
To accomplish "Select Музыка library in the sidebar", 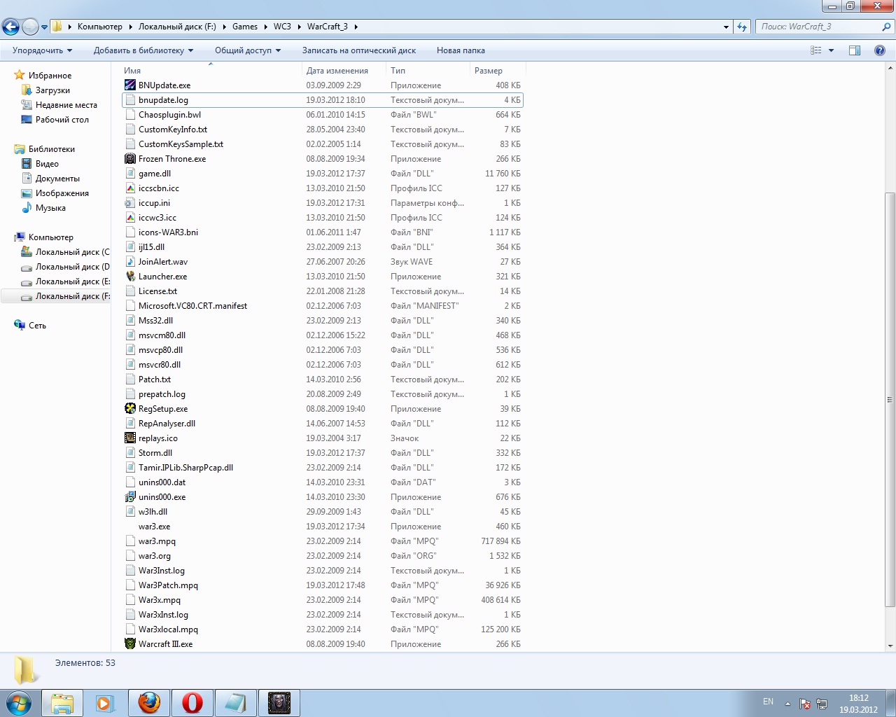I will point(50,208).
